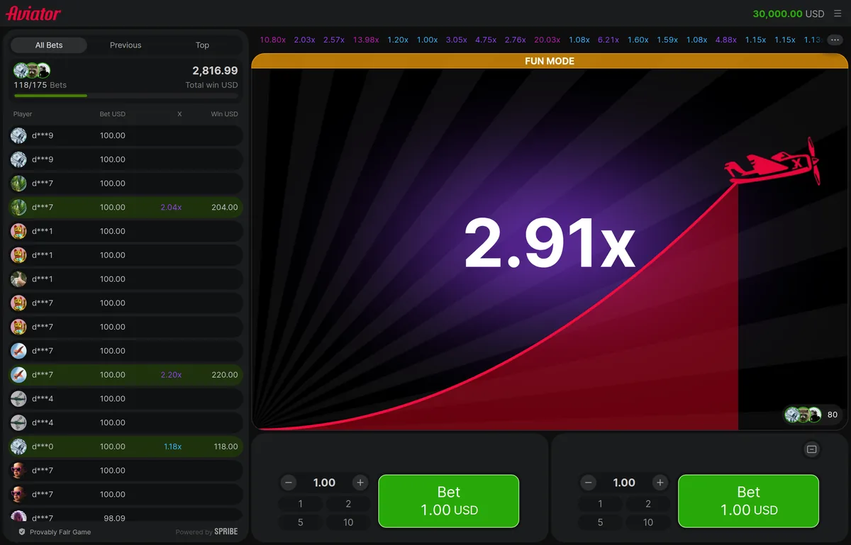Click the 1.60x result in history

click(638, 40)
